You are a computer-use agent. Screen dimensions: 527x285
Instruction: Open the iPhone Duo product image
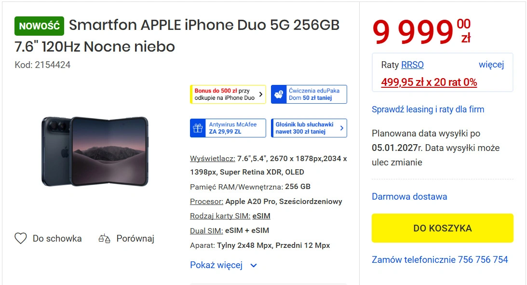(x=95, y=151)
